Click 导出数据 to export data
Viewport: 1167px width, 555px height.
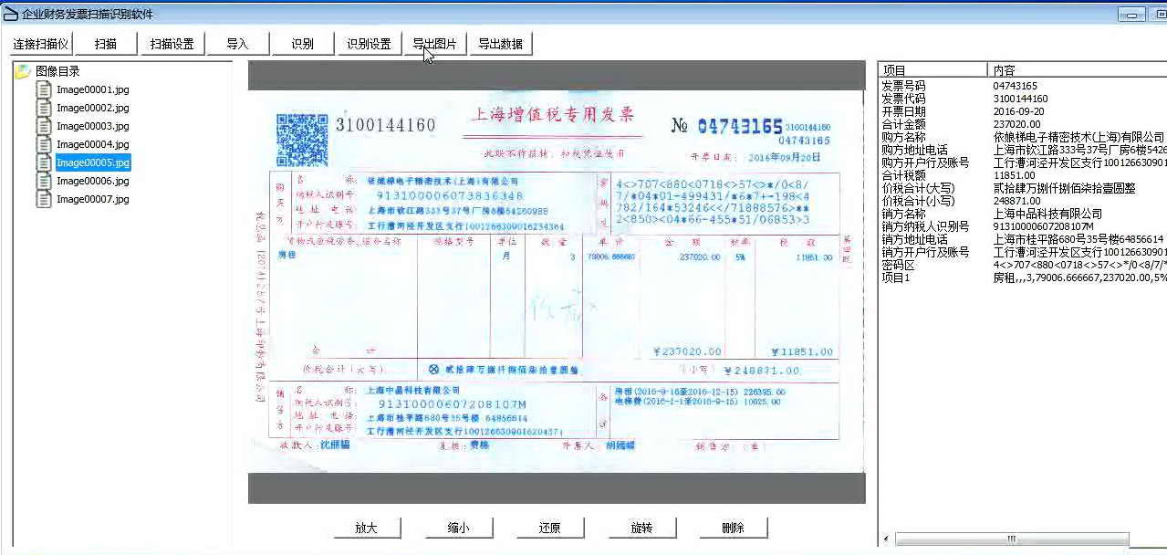click(x=500, y=44)
